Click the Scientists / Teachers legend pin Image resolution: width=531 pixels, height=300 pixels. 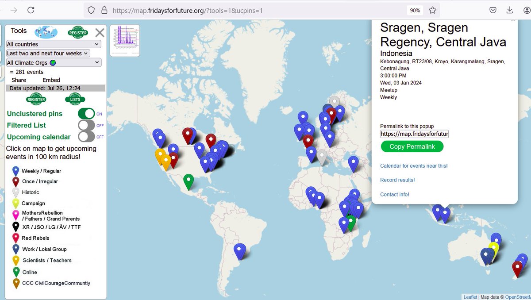pos(16,261)
